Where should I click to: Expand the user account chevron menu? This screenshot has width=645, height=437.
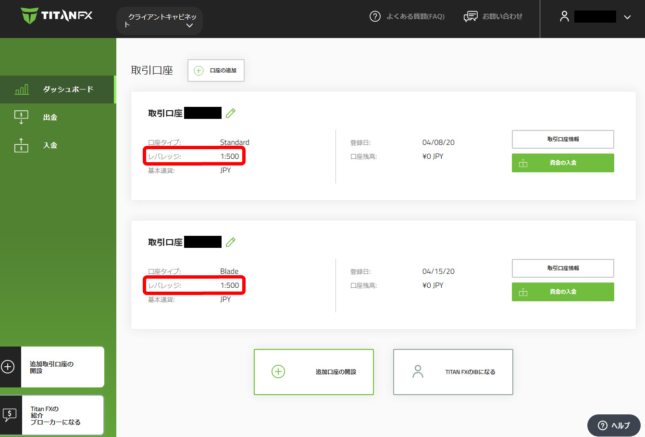(x=627, y=17)
